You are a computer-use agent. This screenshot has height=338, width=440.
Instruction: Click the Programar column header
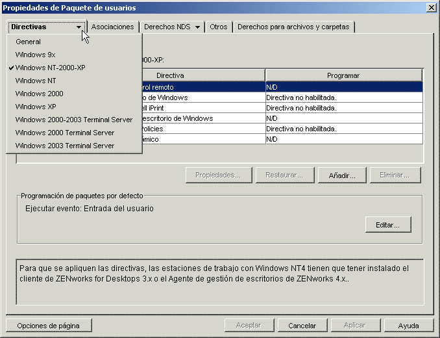pos(343,75)
